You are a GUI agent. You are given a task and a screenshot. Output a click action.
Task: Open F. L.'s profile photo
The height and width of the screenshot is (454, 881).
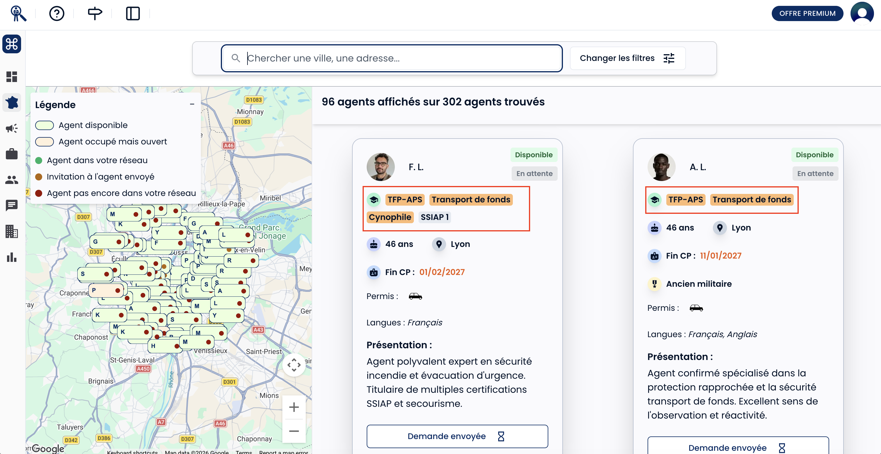coord(380,167)
